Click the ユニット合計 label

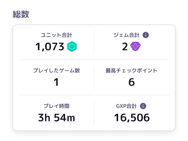56,35
